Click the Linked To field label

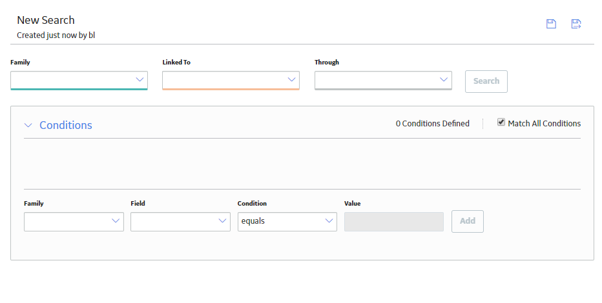[x=176, y=62]
